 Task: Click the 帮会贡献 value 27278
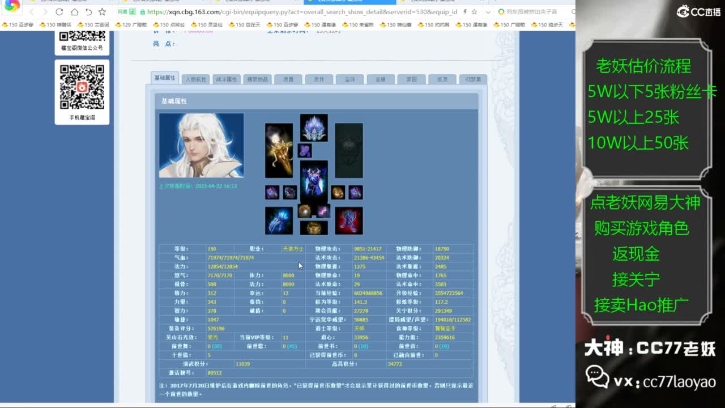tap(361, 311)
